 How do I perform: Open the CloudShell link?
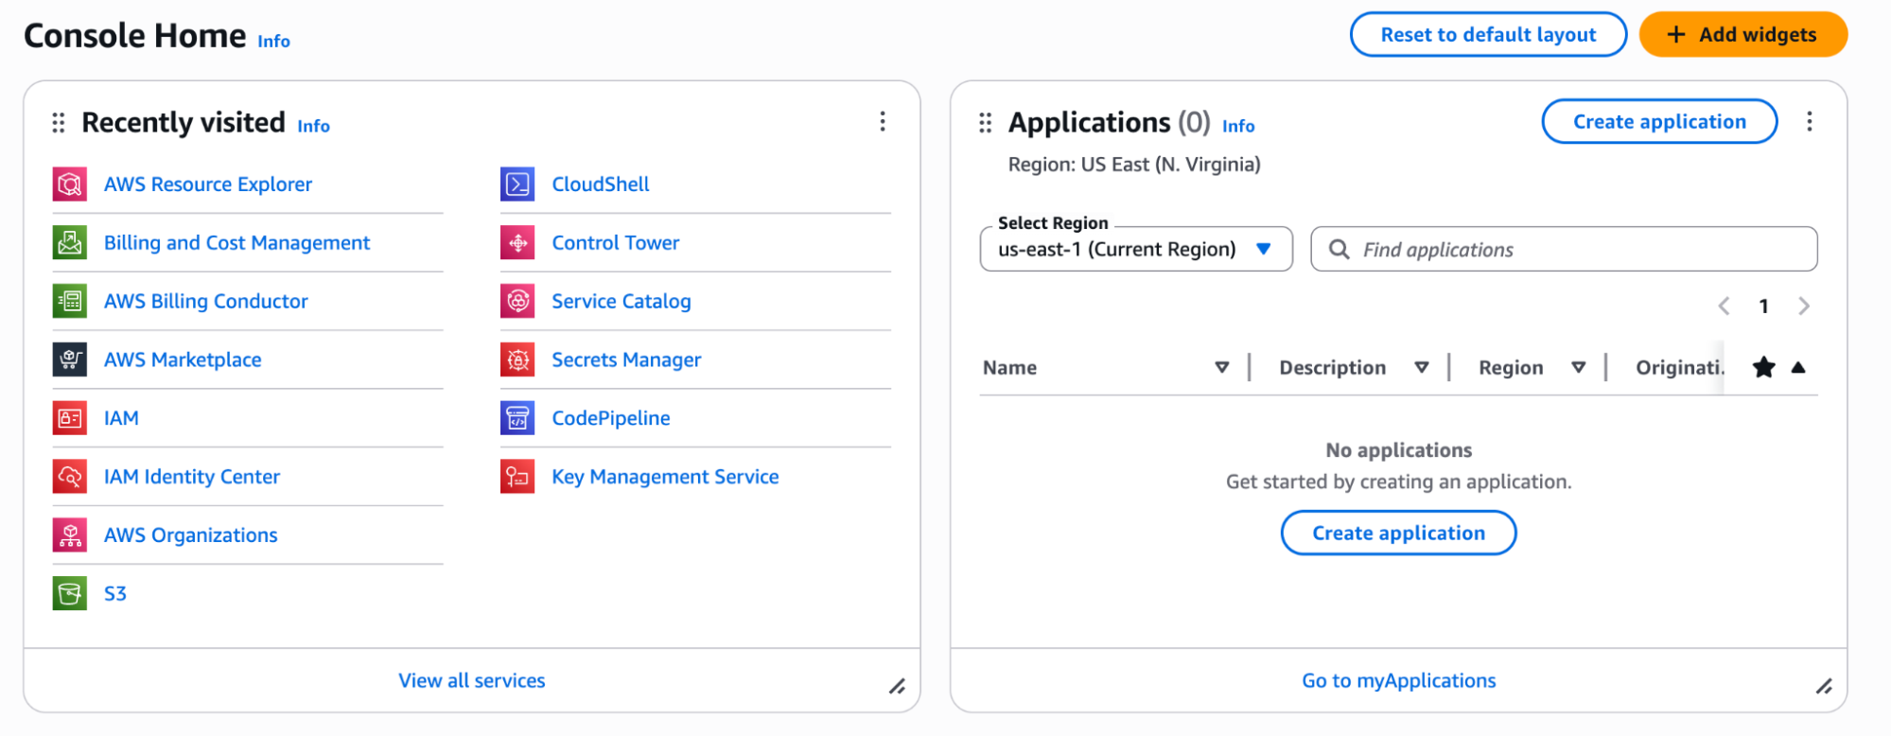tap(601, 184)
